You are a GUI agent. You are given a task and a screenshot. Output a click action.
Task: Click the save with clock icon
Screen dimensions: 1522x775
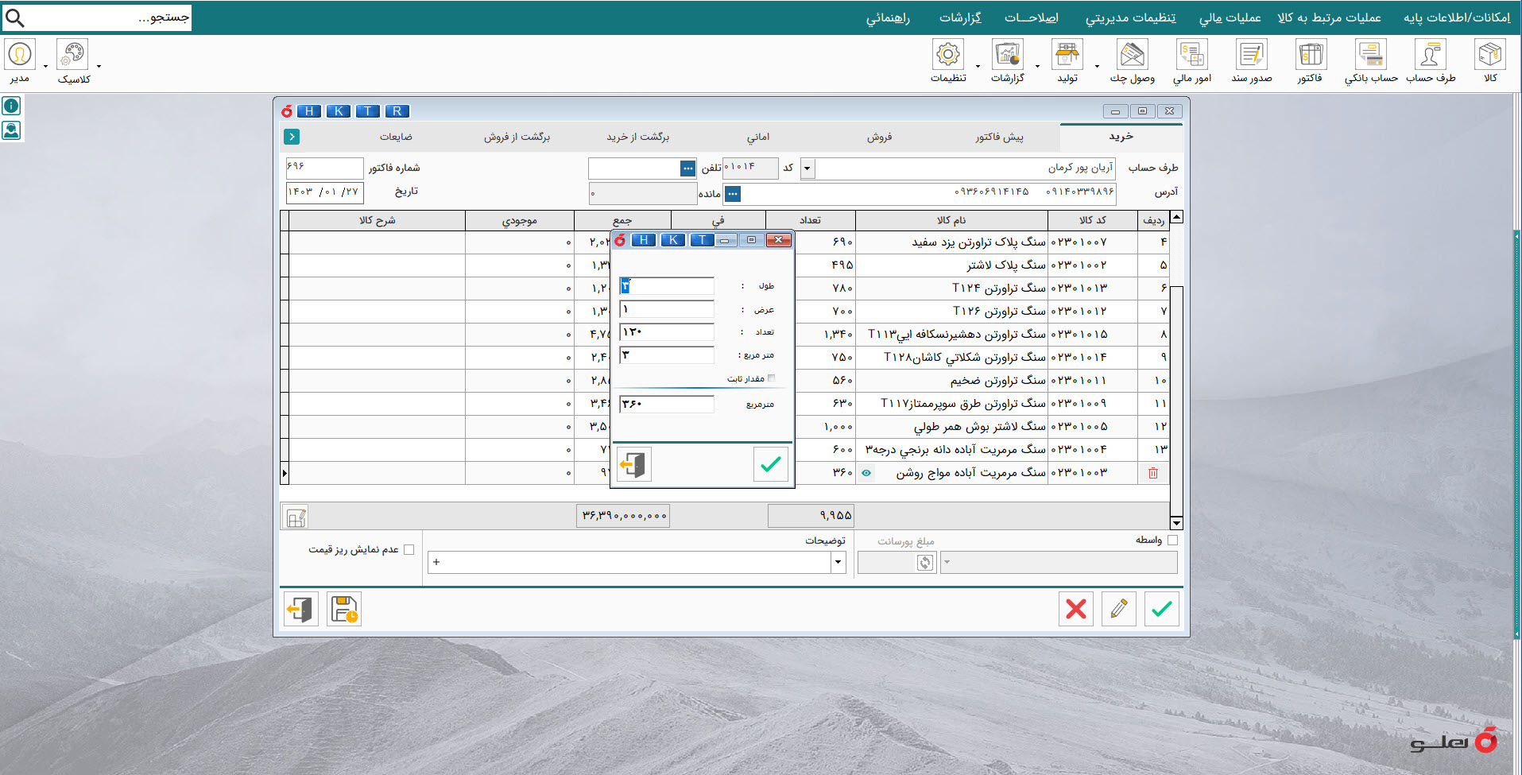[x=344, y=610]
